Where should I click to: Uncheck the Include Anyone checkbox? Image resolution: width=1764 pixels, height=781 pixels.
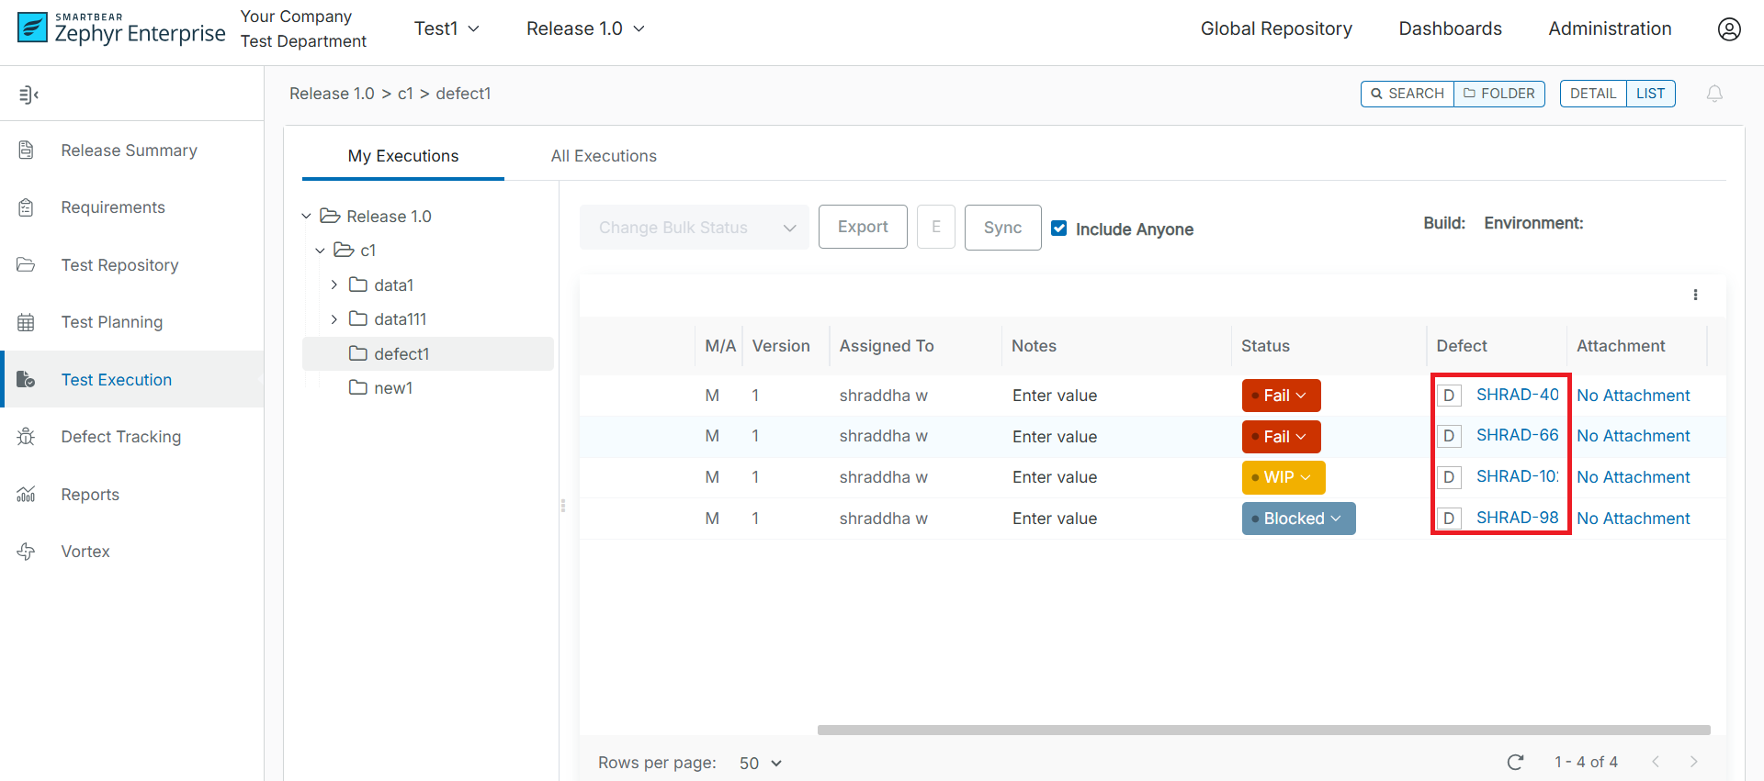tap(1059, 229)
